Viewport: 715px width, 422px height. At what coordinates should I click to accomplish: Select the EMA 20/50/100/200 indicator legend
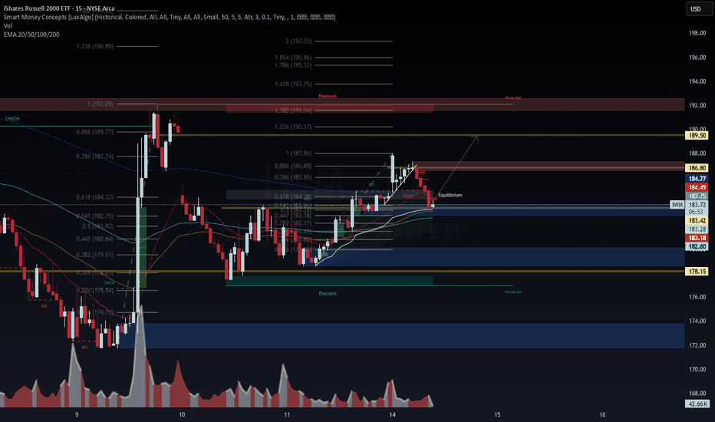click(31, 35)
